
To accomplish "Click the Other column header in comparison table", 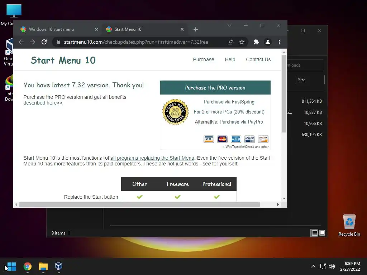I will tap(140, 184).
